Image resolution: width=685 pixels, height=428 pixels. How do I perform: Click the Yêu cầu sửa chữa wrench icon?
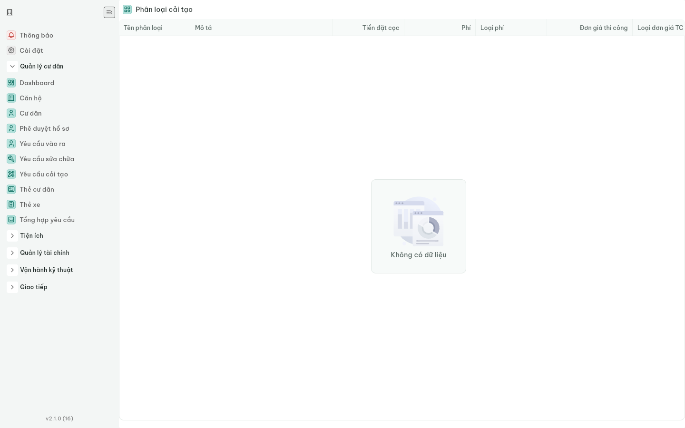11,159
